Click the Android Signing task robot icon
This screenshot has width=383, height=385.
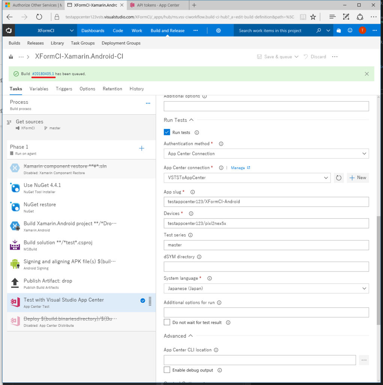click(15, 264)
